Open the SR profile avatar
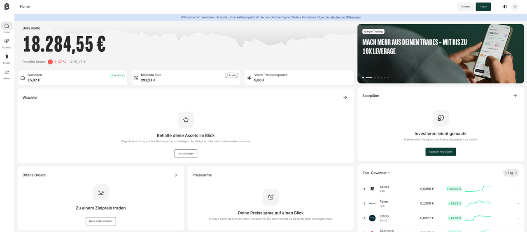527x232 pixels. click(x=515, y=7)
